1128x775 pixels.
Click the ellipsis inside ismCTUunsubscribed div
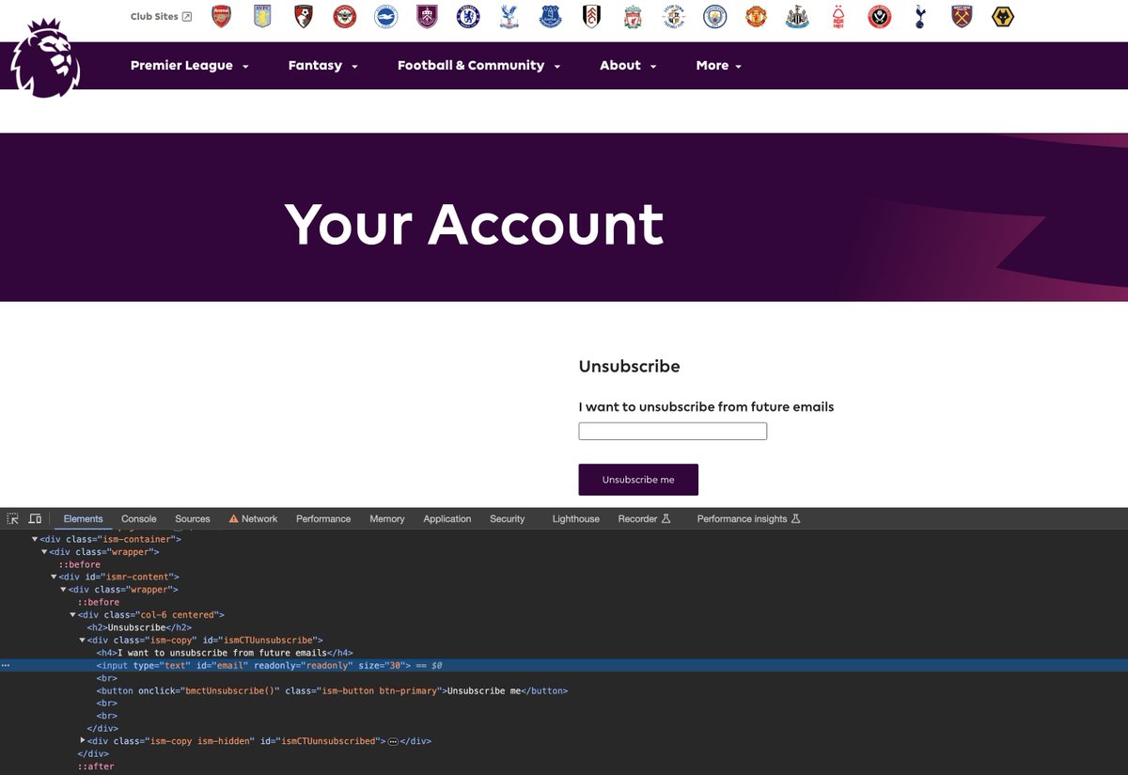point(393,741)
